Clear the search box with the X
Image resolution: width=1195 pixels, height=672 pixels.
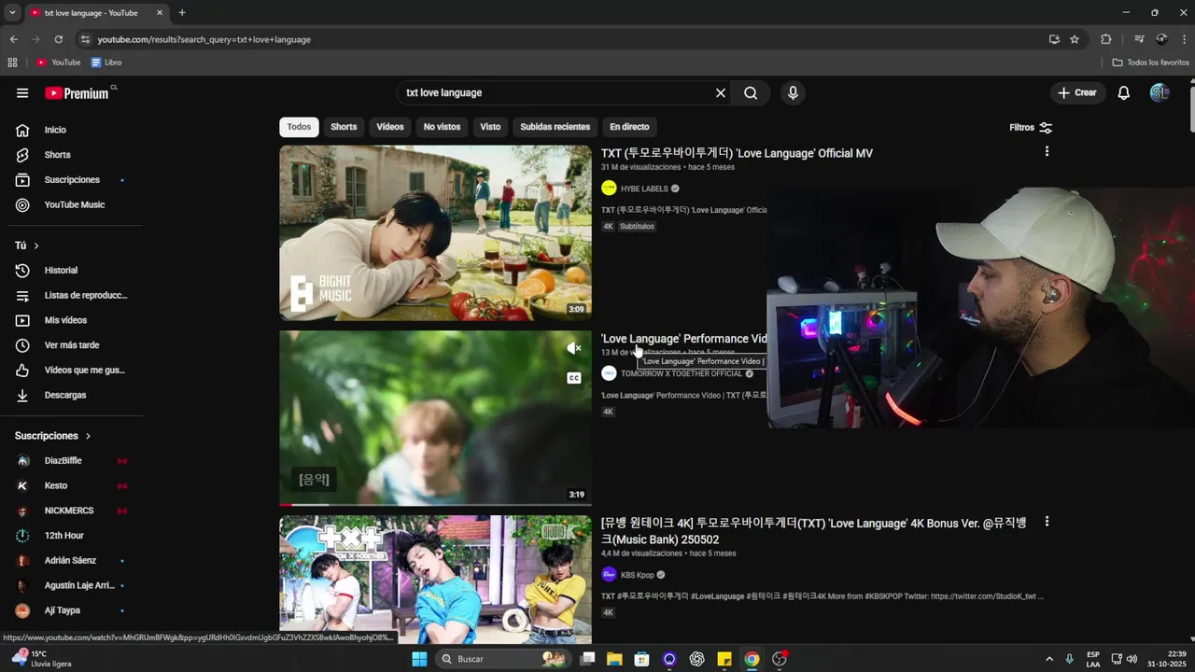click(x=721, y=93)
